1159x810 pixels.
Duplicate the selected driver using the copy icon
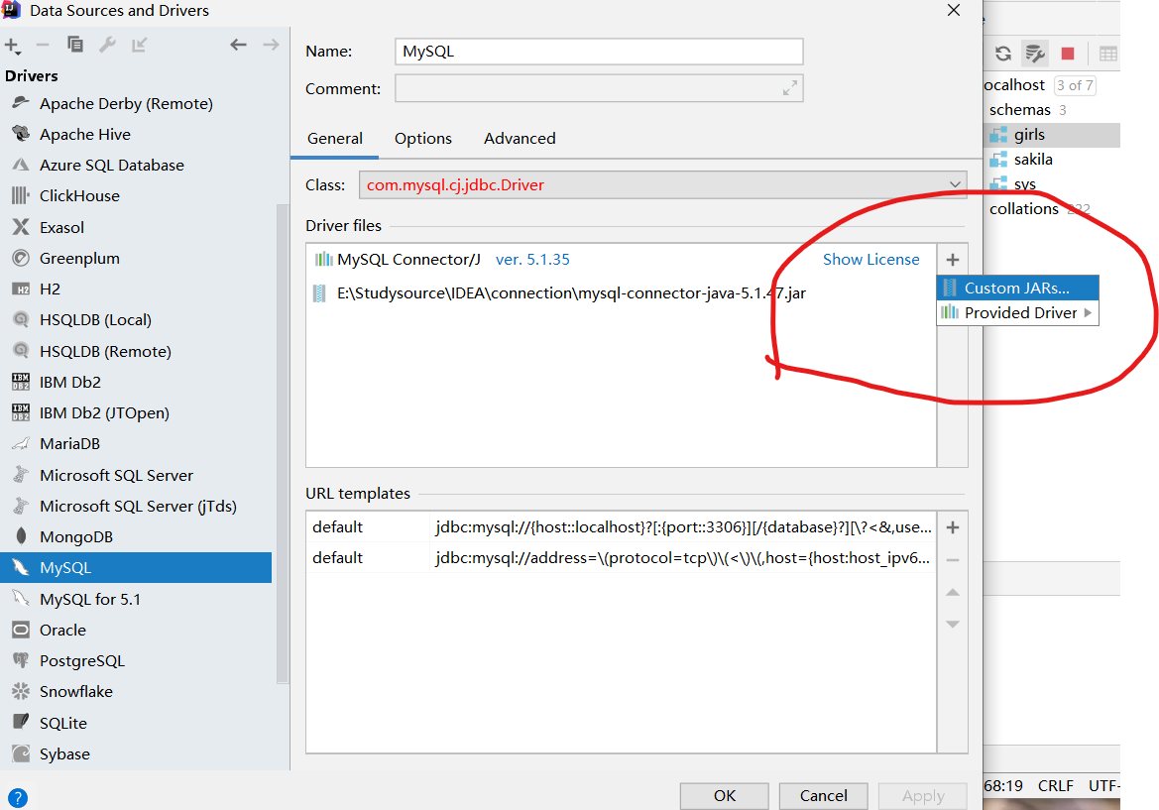75,45
